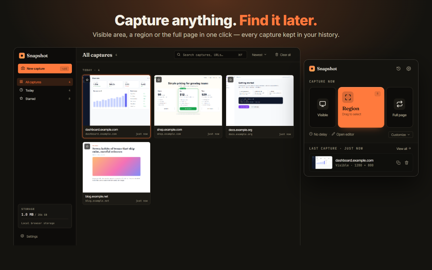Screen dimensions: 432x270
Task: Click the 'All captures' page heading
Action: (x=98, y=55)
